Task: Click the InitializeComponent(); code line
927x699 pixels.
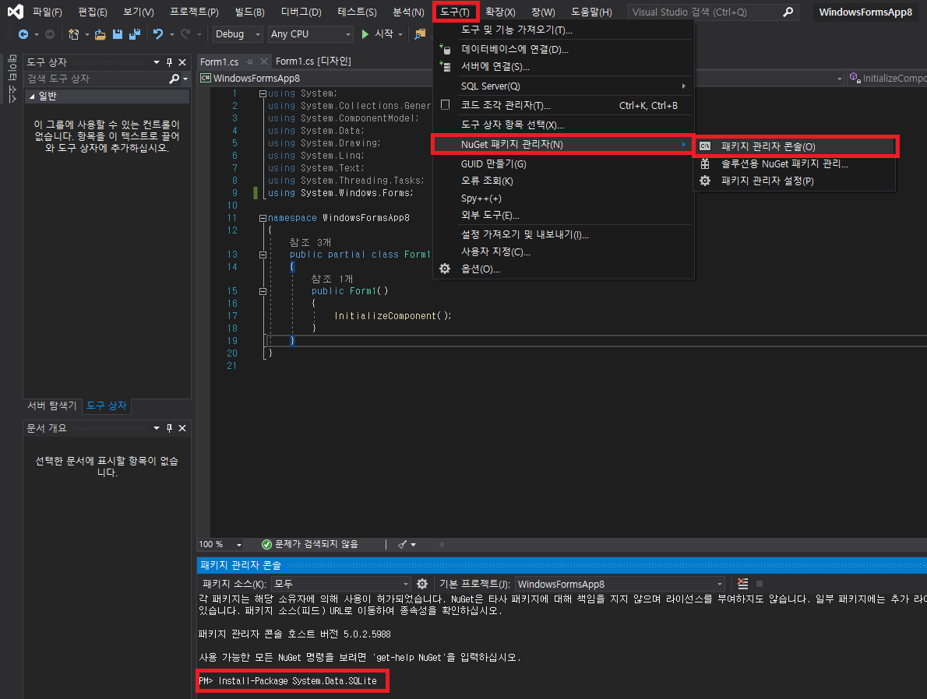Action: coord(393,316)
